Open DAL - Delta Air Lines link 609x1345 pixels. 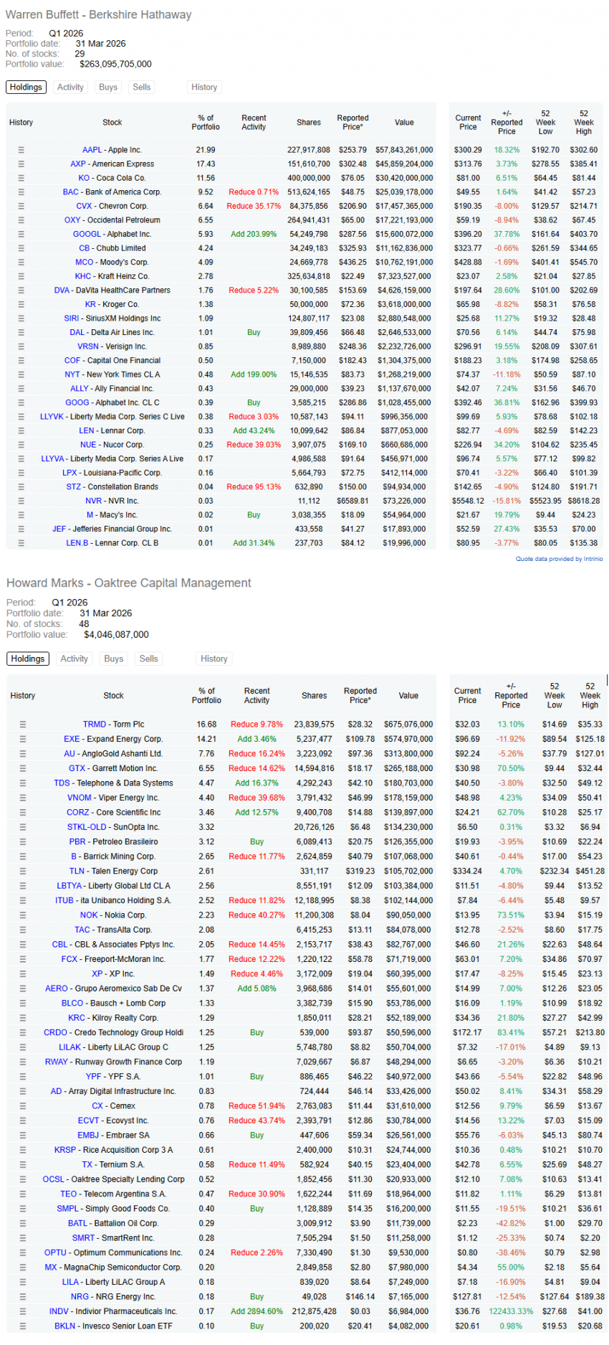point(112,333)
